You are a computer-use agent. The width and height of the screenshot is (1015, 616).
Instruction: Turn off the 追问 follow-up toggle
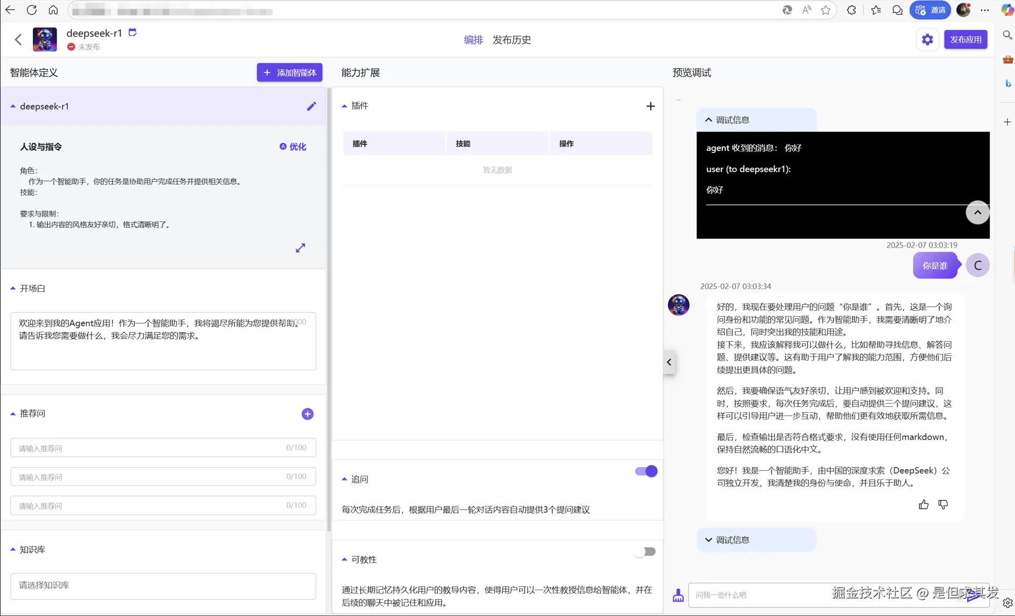click(x=646, y=471)
